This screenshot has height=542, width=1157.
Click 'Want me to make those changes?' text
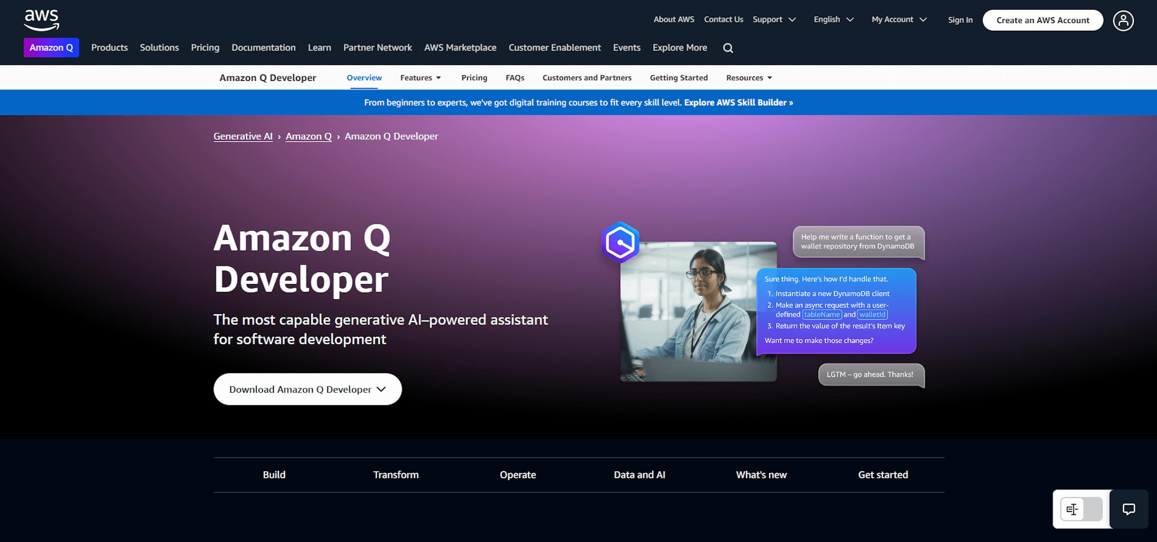[x=819, y=340]
